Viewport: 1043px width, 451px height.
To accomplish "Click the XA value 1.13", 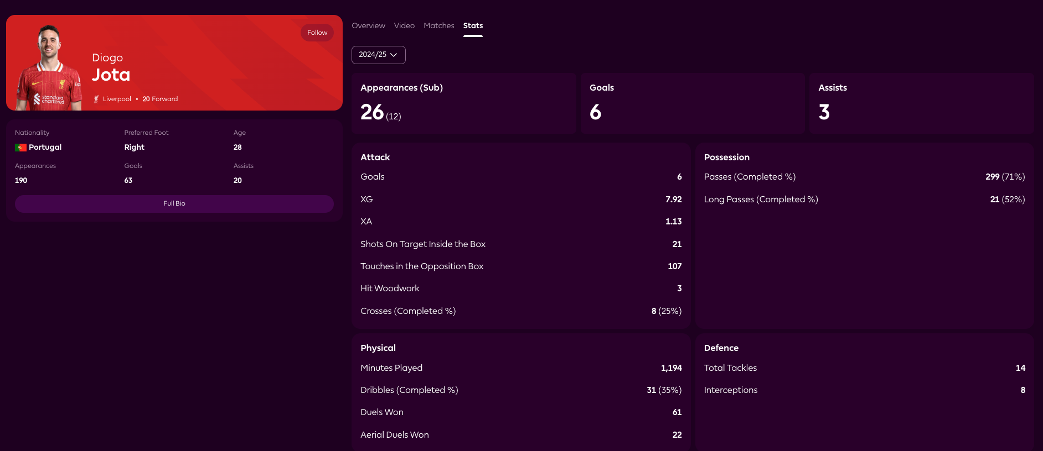I will click(x=673, y=221).
